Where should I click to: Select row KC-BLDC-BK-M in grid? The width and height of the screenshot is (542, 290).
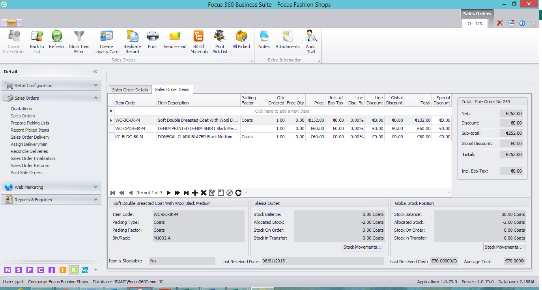click(280, 137)
